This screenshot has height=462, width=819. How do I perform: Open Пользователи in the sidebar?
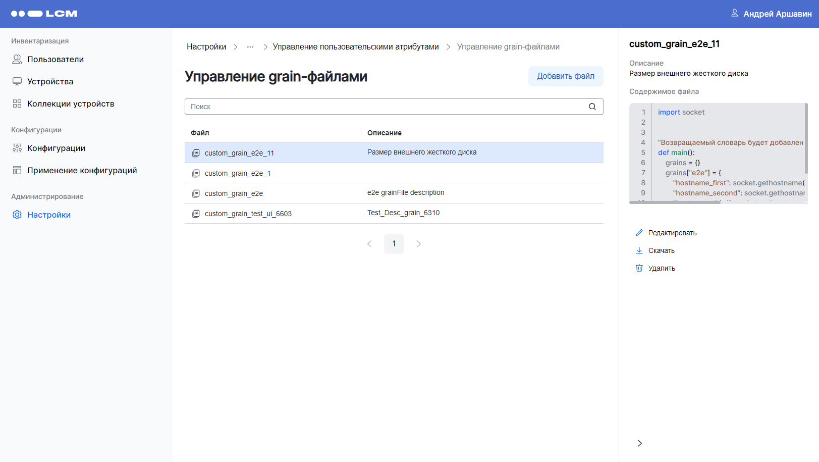click(x=56, y=59)
